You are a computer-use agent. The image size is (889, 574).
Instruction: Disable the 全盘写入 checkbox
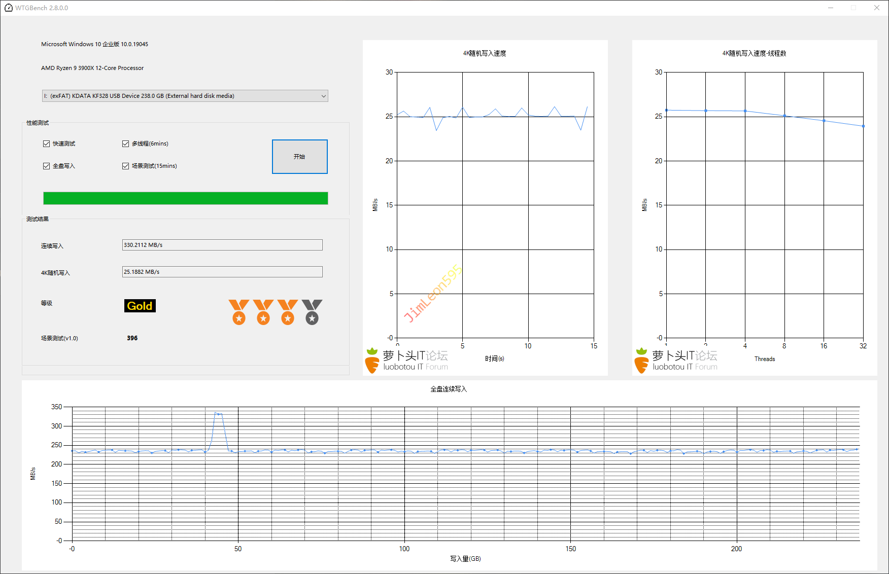click(x=47, y=166)
